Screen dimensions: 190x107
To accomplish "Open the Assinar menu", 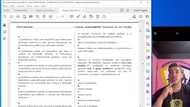I will coord(29,6).
